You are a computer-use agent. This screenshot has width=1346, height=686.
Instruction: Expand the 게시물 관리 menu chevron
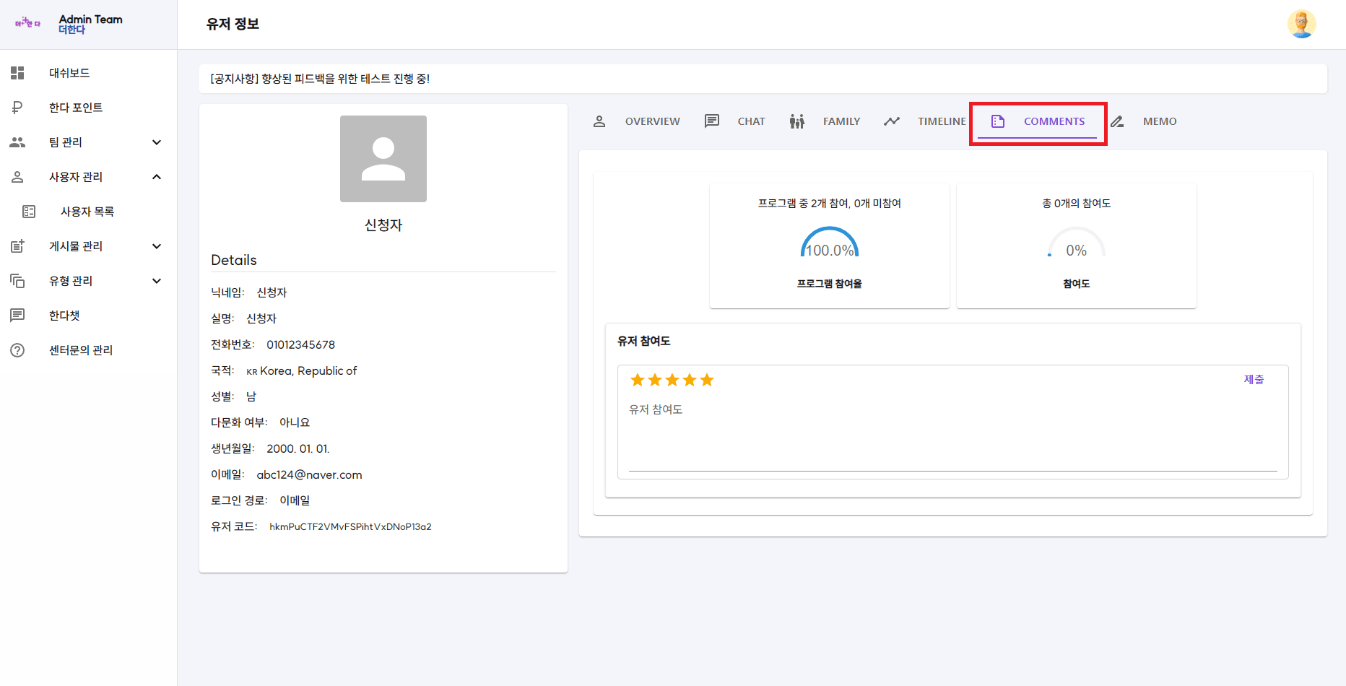point(157,246)
